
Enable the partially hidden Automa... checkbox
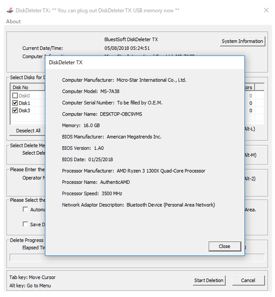pyautogui.click(x=26, y=209)
